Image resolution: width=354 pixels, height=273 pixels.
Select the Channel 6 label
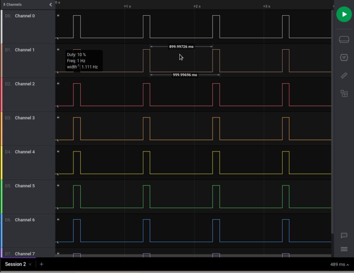24,220
